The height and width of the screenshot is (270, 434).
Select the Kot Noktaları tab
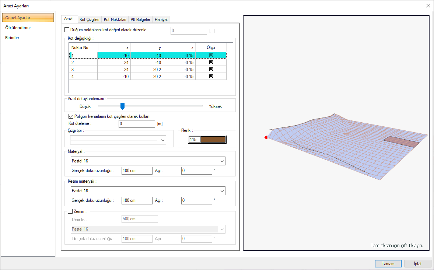pyautogui.click(x=115, y=20)
